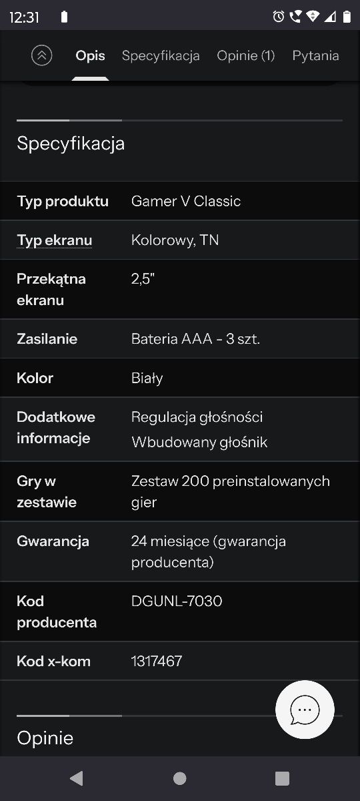This screenshot has width=360, height=801.
Task: Tap the Android home circle button
Action: tap(179, 778)
